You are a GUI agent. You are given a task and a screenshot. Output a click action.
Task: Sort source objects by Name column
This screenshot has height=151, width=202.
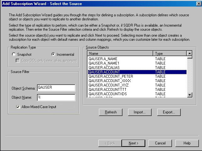[x=120, y=54]
